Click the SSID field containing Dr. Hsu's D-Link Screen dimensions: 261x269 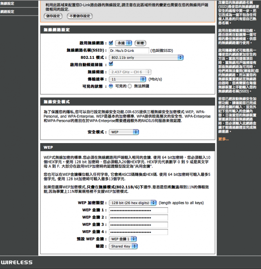point(129,51)
